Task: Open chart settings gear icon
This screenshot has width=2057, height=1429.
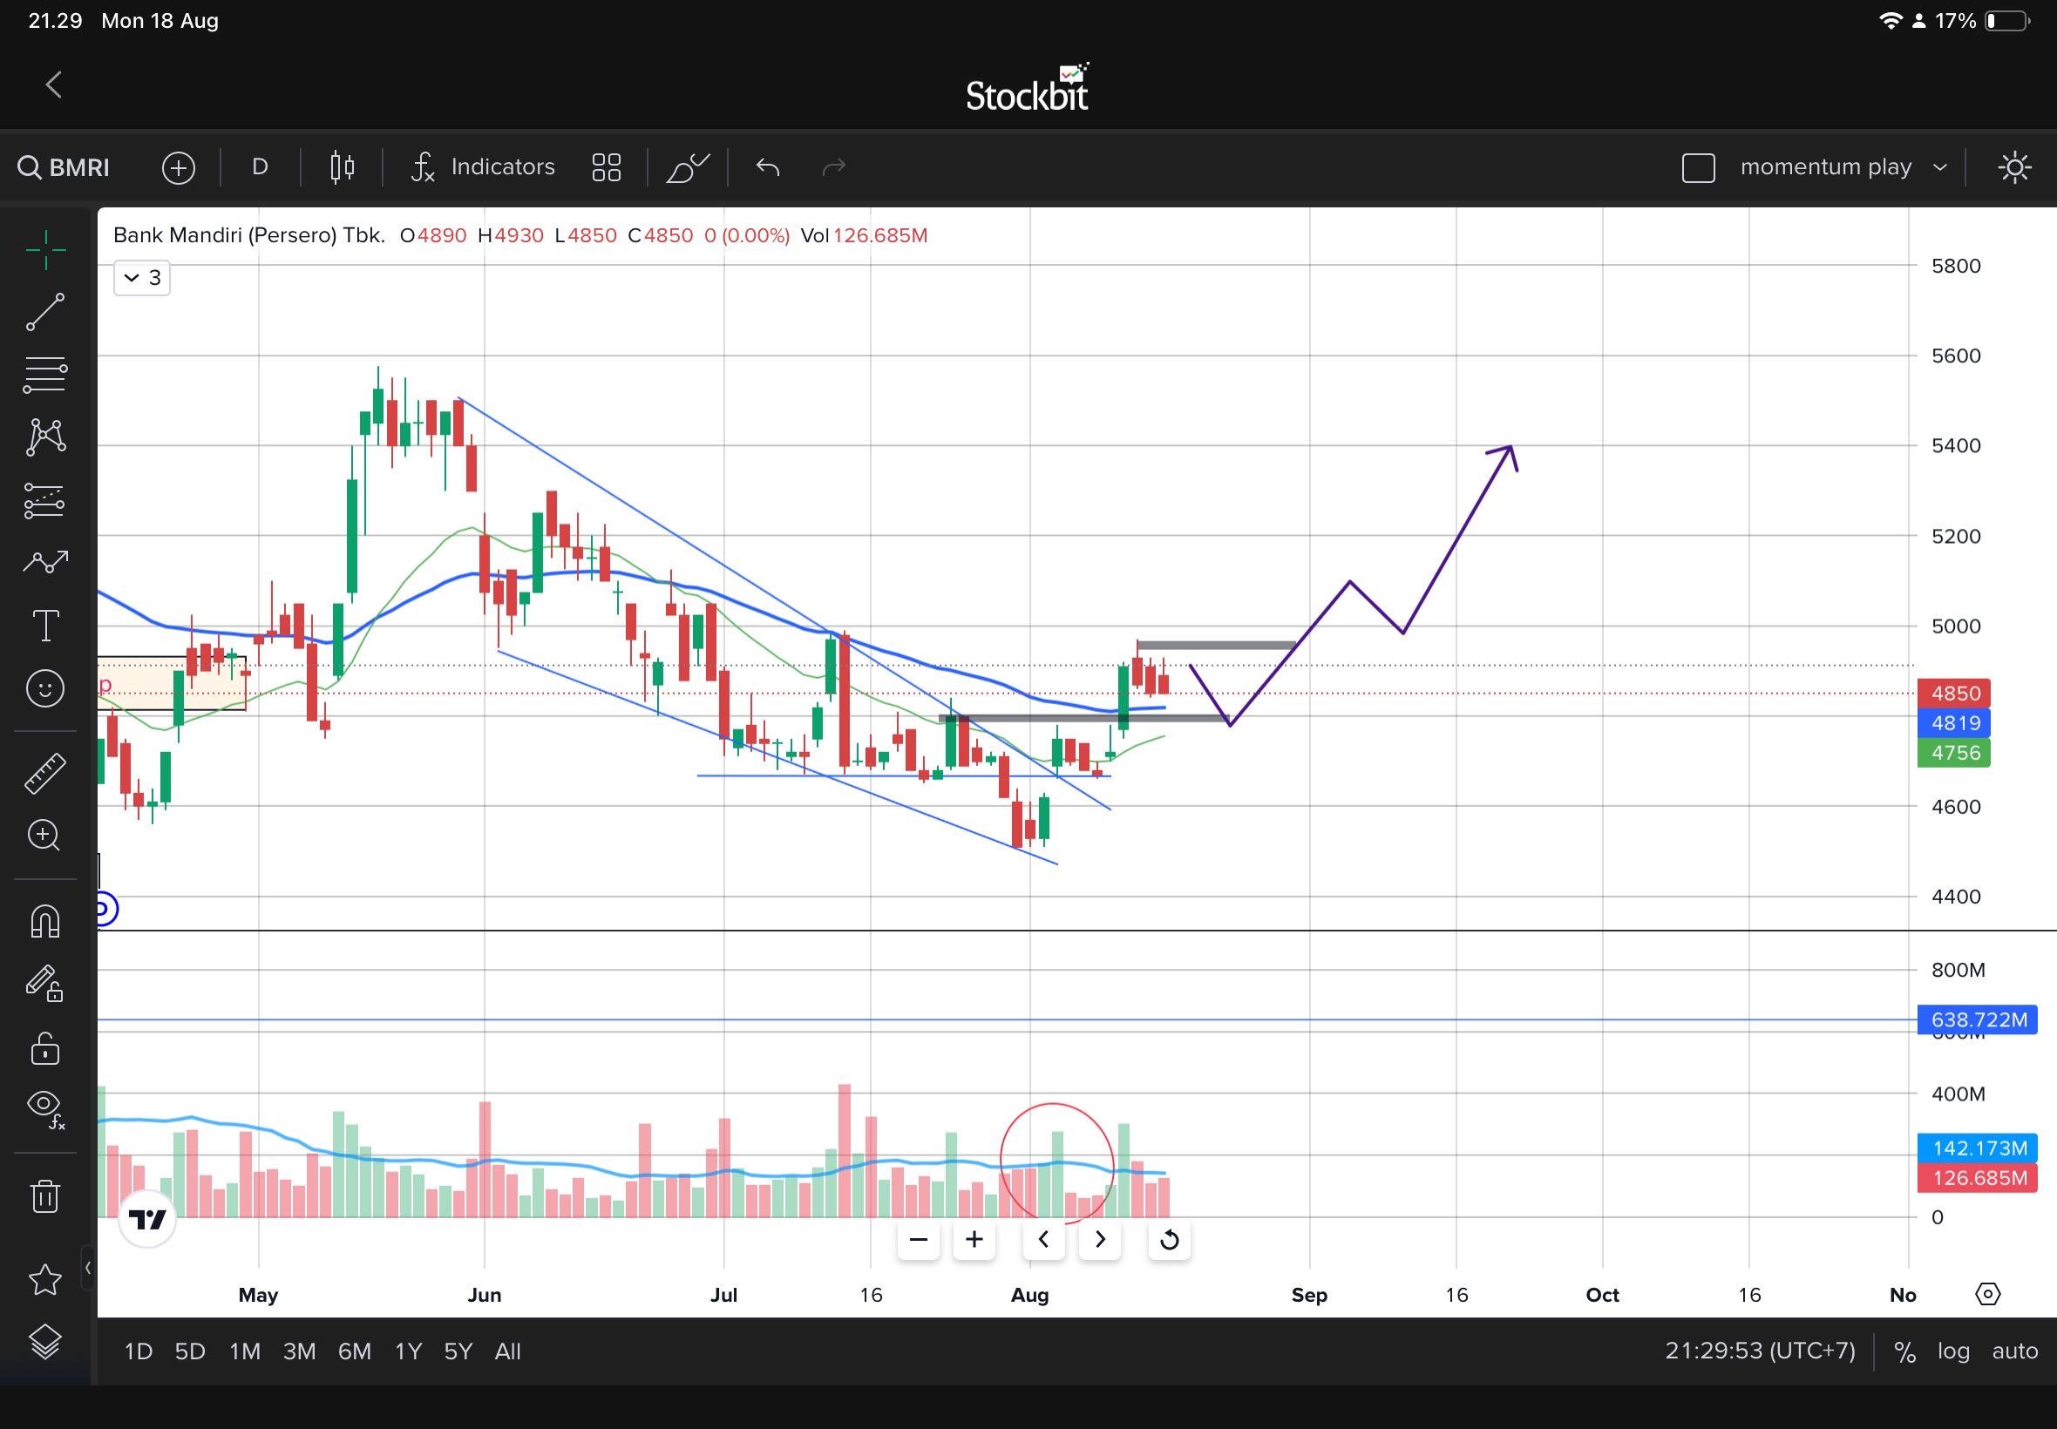Action: 1987,1294
